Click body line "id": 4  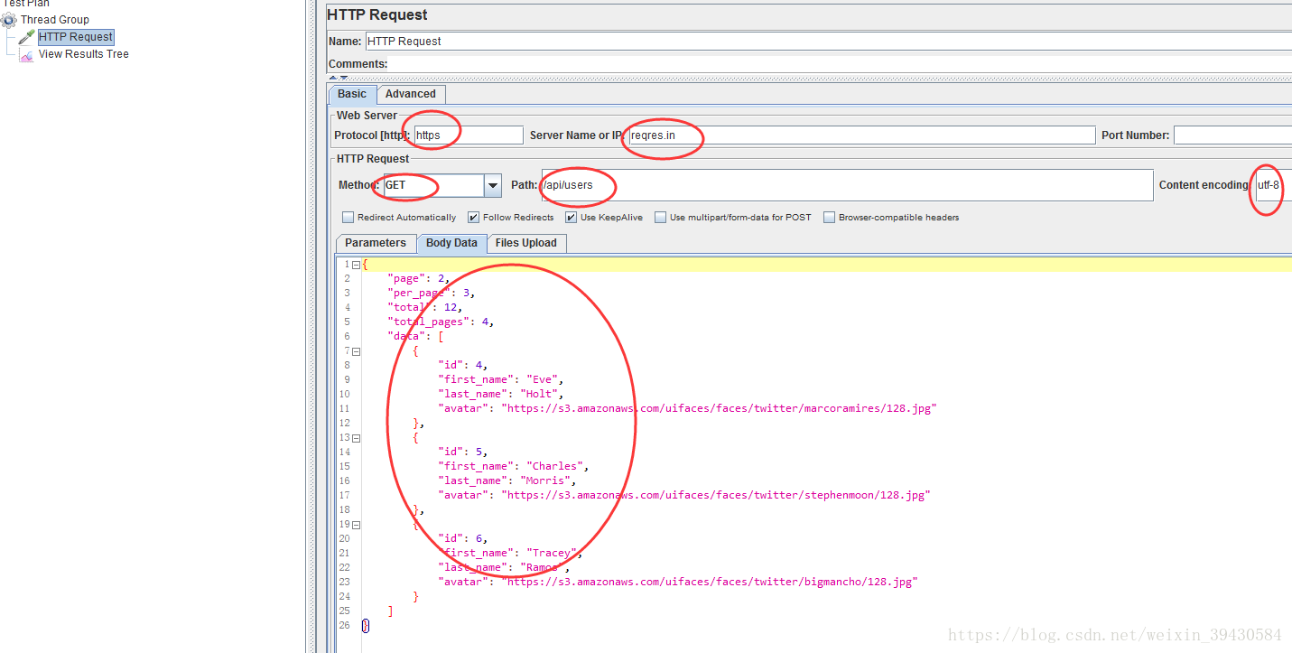(x=462, y=366)
